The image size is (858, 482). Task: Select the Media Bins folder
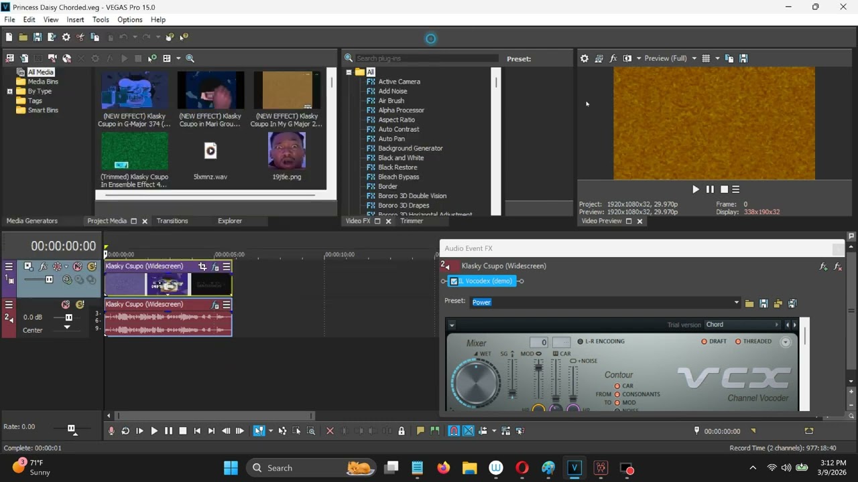coord(43,82)
